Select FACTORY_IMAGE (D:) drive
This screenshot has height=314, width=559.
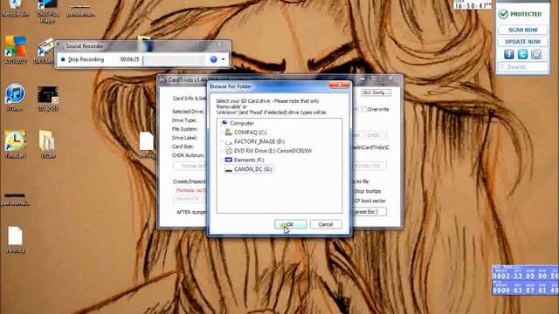point(259,141)
